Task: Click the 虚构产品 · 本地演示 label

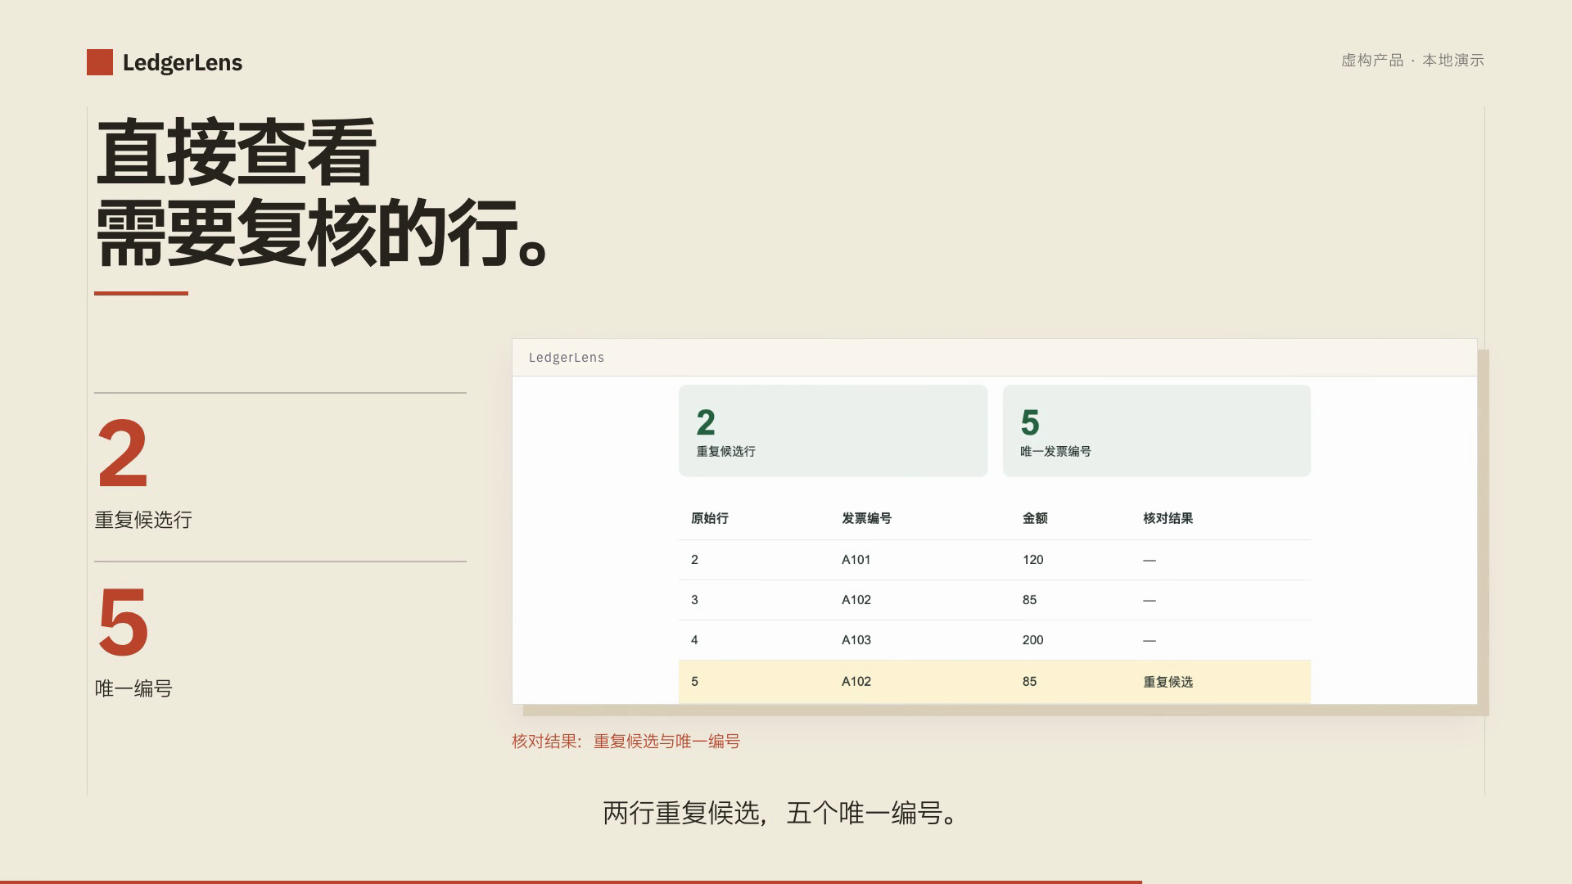Action: click(x=1412, y=60)
